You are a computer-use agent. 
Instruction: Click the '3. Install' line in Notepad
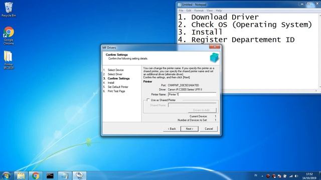(200, 32)
